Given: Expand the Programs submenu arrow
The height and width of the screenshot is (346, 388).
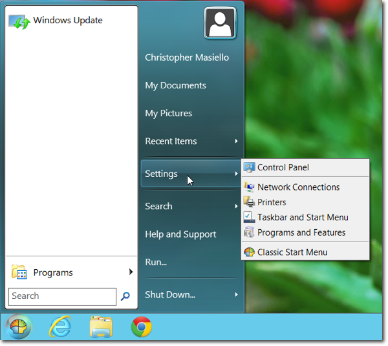Looking at the screenshot, I should (131, 272).
